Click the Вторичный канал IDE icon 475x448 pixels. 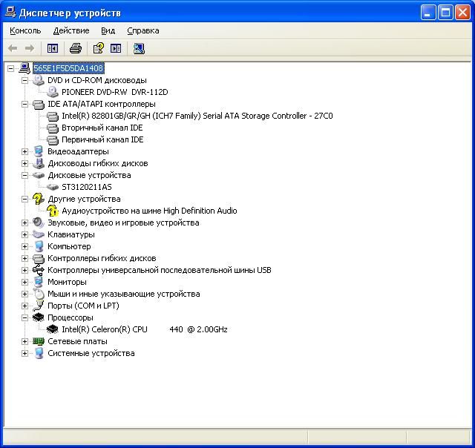point(53,128)
